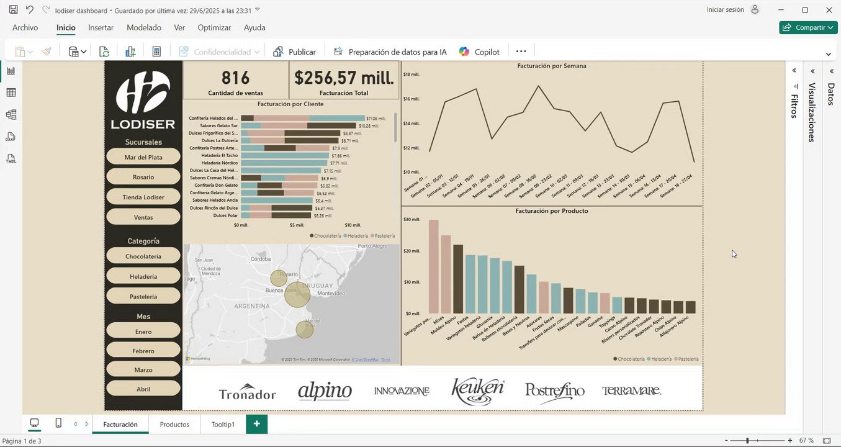Switch to Report view in sidebar
The height and width of the screenshot is (447, 841).
click(11, 71)
